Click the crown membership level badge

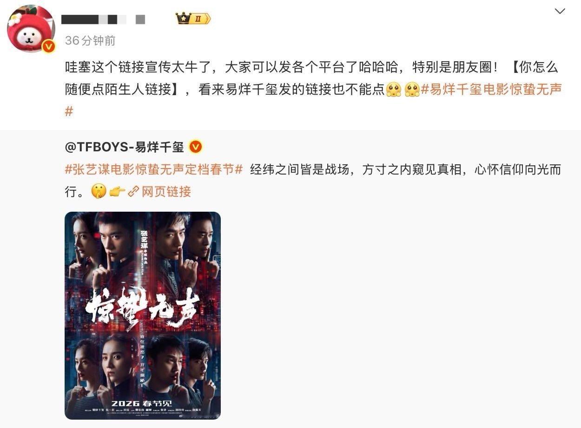(x=193, y=19)
